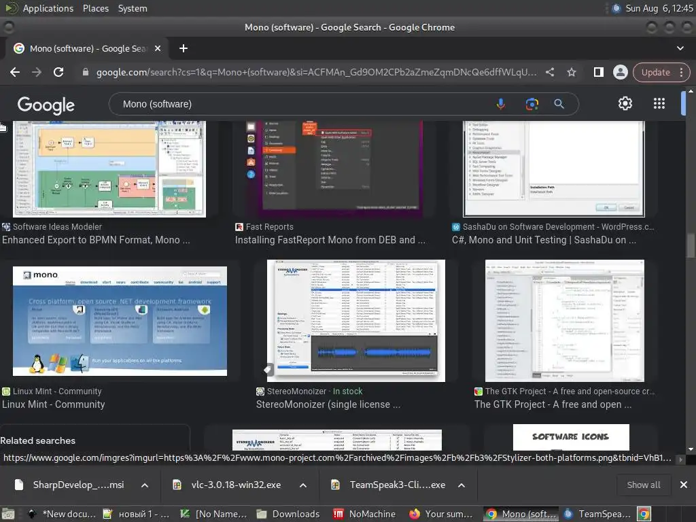Open Places menu
Viewport: 696px width, 522px height.
(95, 8)
